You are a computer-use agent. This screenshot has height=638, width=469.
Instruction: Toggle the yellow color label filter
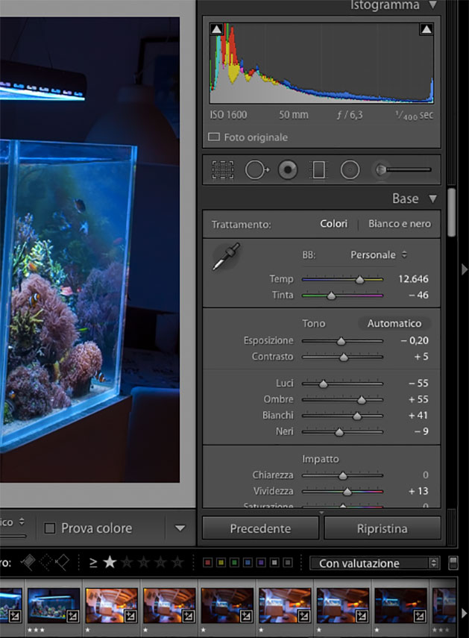pos(221,563)
